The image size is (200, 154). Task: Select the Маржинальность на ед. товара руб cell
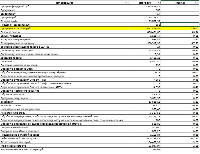(x=64, y=149)
